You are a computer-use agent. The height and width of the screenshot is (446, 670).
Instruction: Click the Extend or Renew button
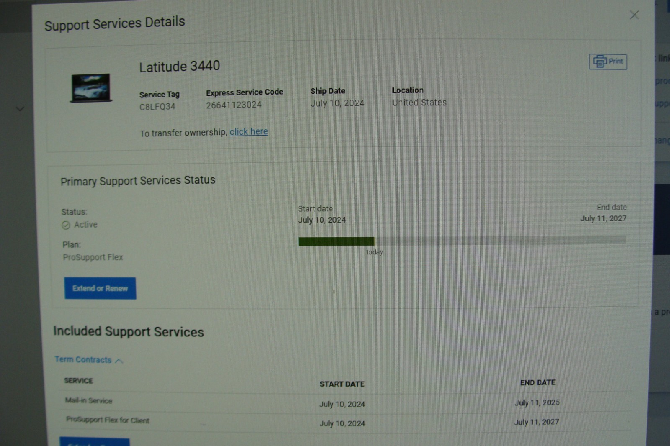(100, 288)
